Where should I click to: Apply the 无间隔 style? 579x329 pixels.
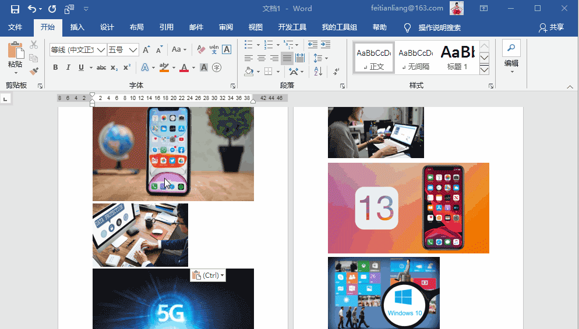[415, 58]
